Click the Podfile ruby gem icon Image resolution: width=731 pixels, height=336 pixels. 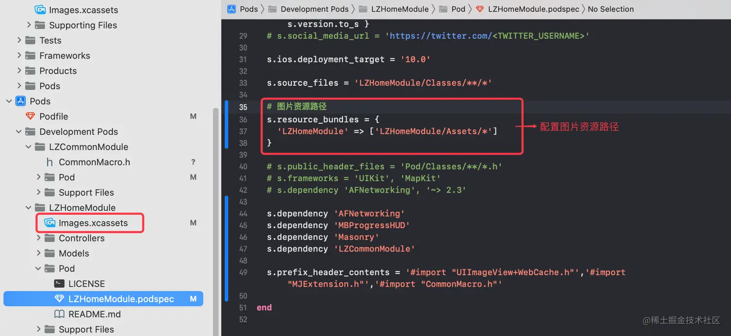[30, 116]
